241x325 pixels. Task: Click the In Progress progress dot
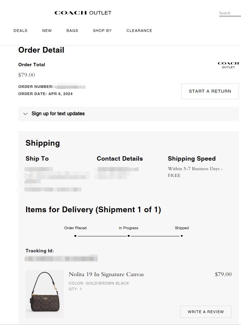coord(129,236)
